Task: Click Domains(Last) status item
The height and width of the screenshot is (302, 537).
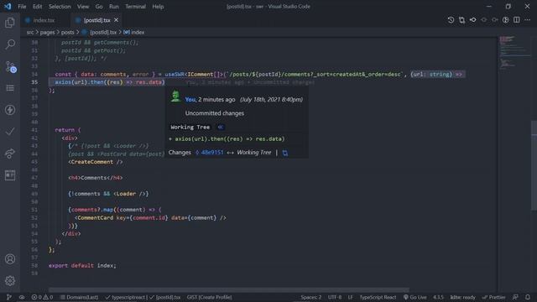Action: [79, 297]
